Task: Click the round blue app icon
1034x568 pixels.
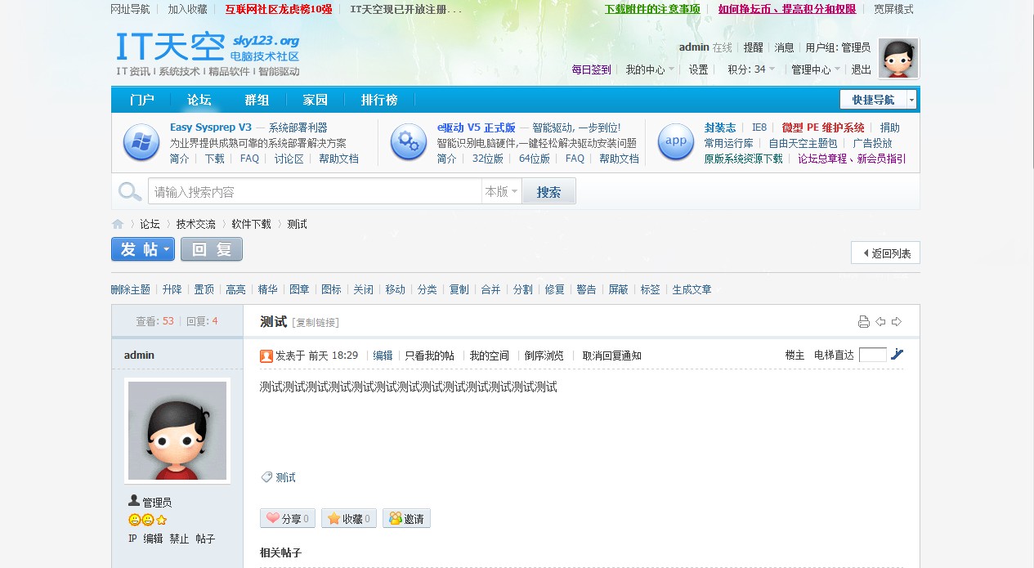Action: pos(676,142)
